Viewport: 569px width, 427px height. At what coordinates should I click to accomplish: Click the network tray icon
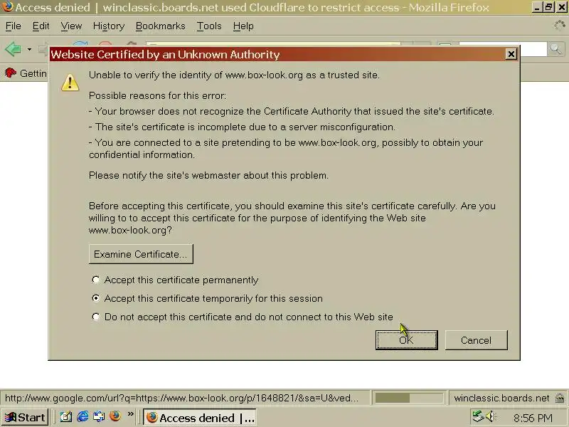point(477,416)
